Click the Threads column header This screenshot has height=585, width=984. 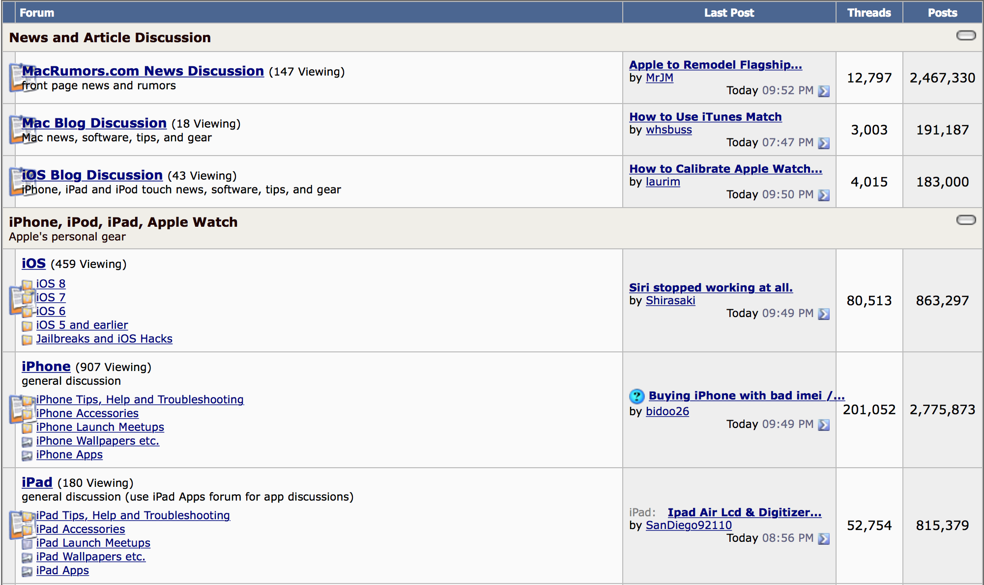pos(869,13)
